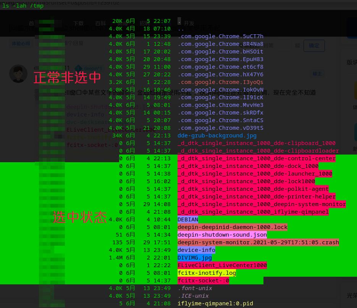Click the deepin-system-monitor .crash file name
The image size is (357, 308).
[x=258, y=242]
